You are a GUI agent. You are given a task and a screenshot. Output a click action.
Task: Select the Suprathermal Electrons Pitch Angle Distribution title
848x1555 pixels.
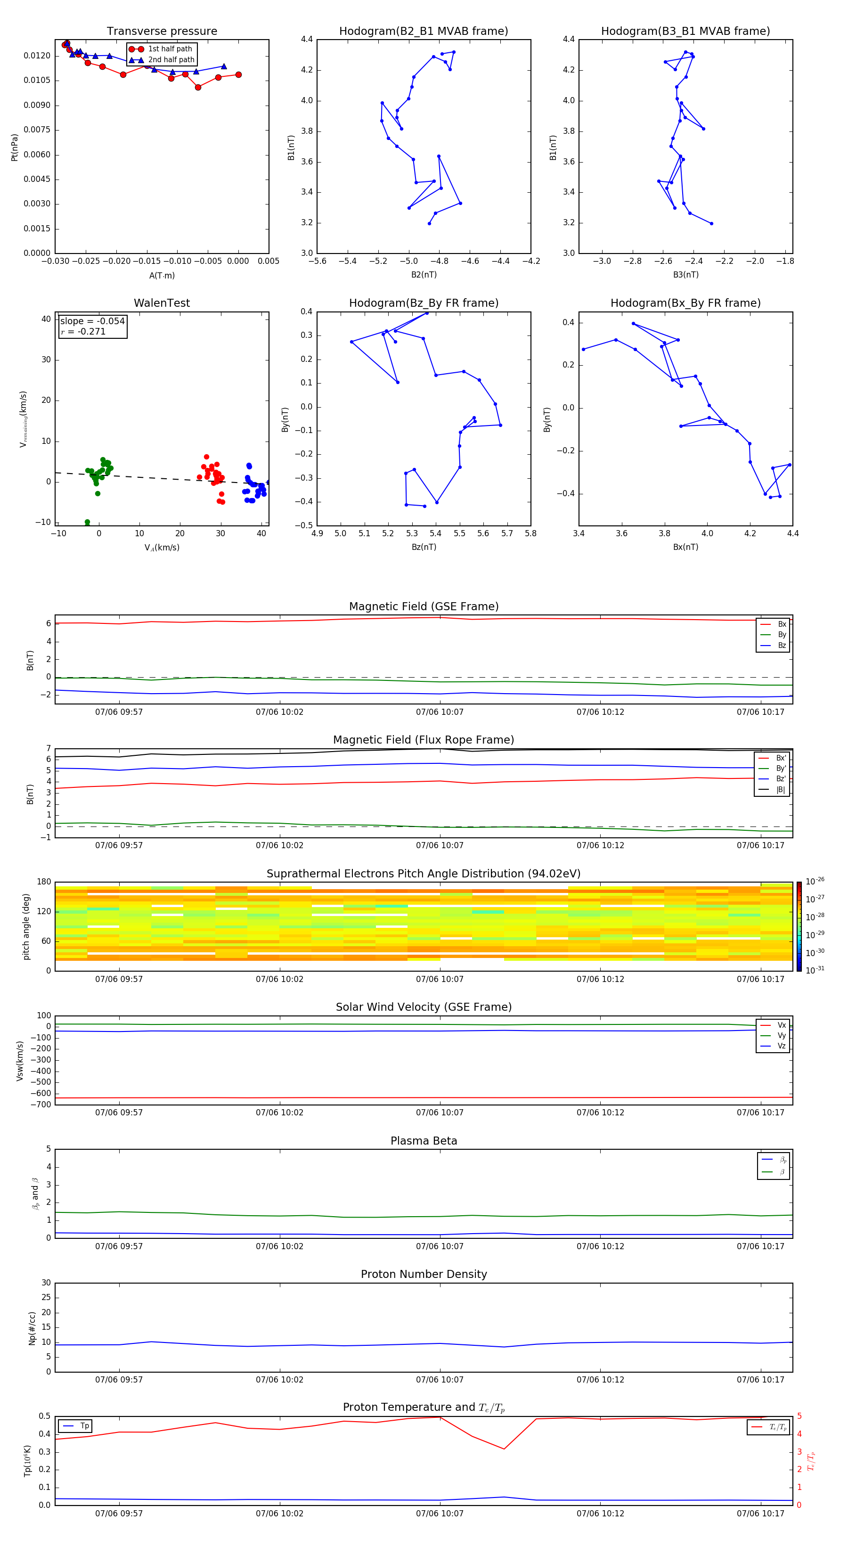pyautogui.click(x=424, y=874)
